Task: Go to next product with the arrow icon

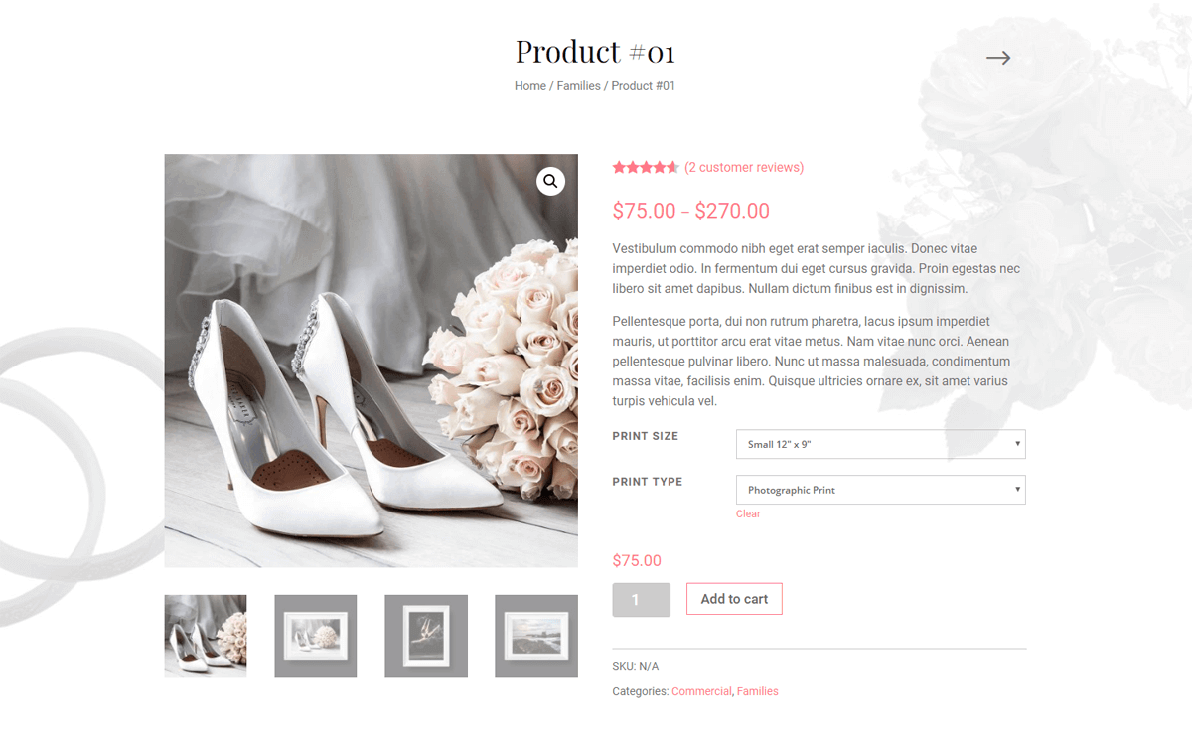Action: [x=998, y=58]
